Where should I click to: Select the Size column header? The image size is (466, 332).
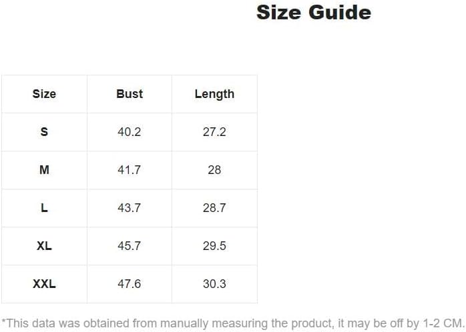pyautogui.click(x=44, y=94)
